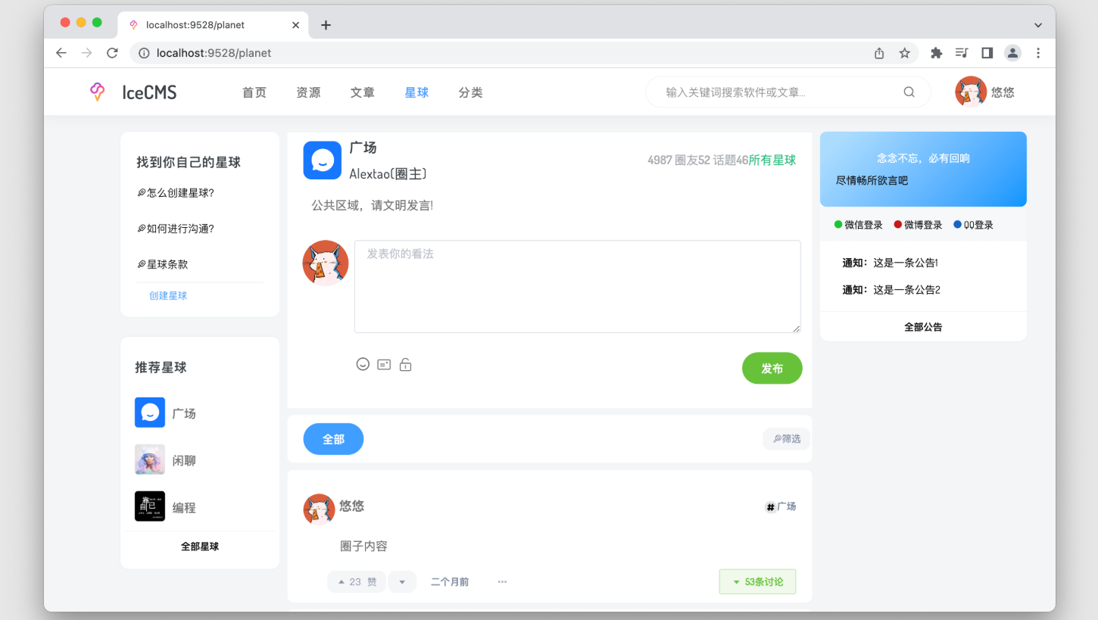Click inside the 发表你的看法 text area

(577, 286)
